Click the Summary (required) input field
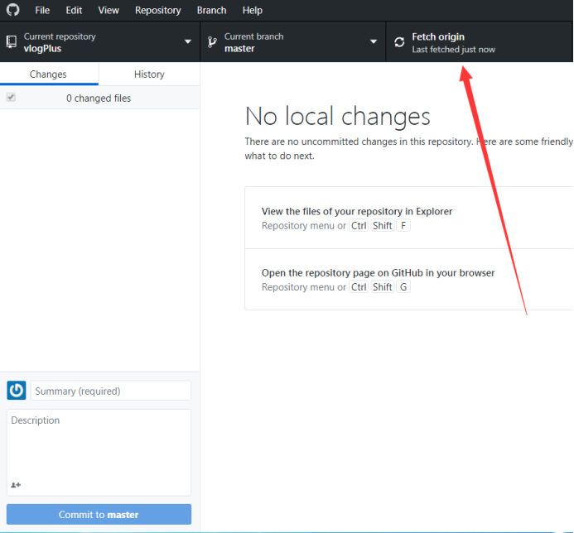The image size is (574, 533). (111, 391)
